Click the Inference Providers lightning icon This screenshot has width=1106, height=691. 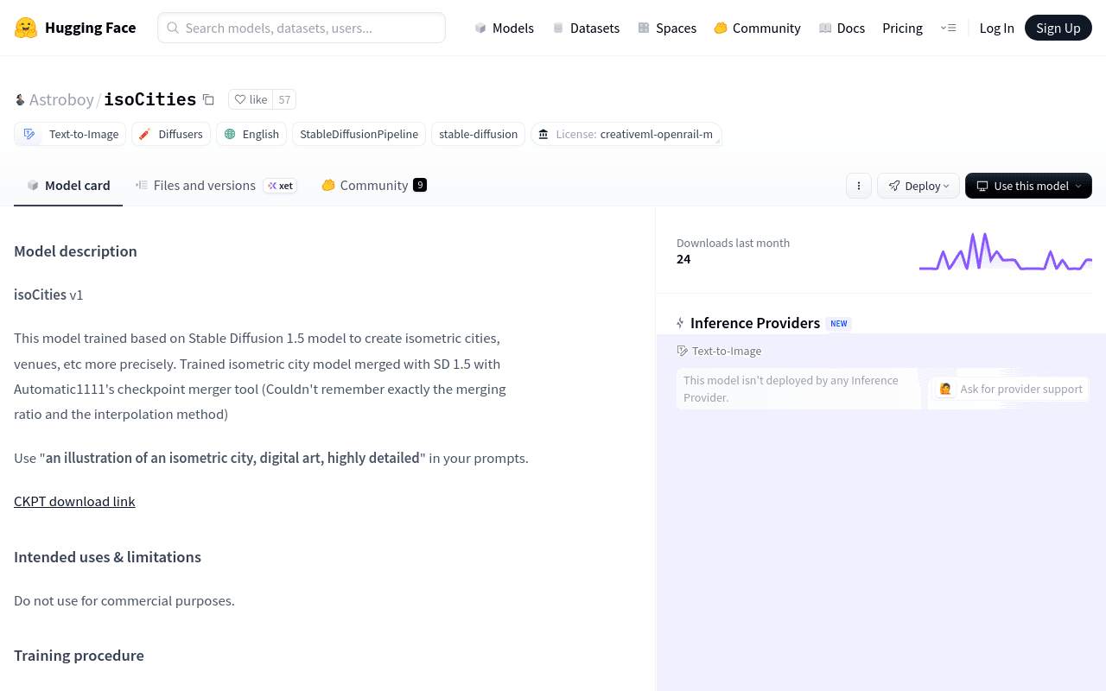(681, 323)
